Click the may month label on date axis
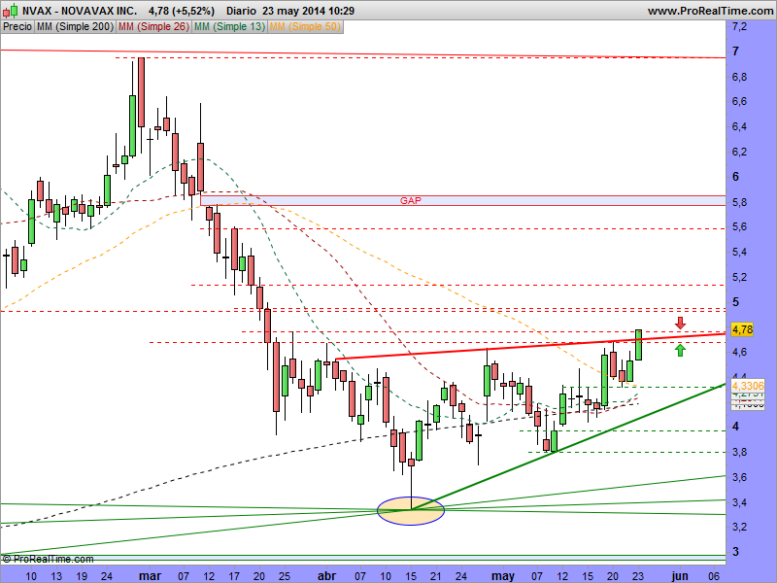The width and height of the screenshot is (777, 583). 502,576
